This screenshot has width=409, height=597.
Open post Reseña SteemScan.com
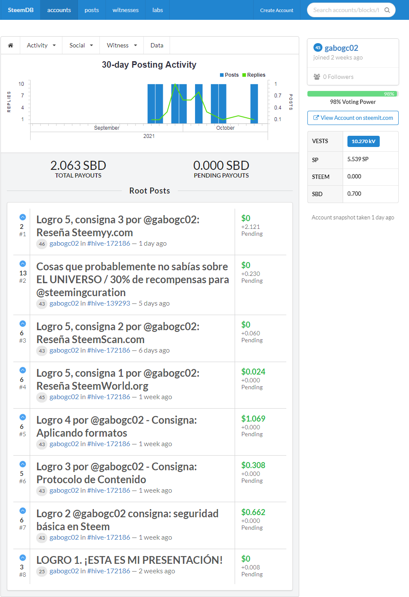(118, 333)
